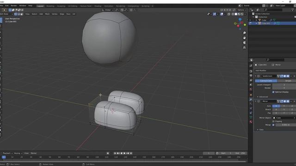The width and height of the screenshot is (296, 166).
Task: Open the Global orientation dropdown
Action: (x=108, y=10)
